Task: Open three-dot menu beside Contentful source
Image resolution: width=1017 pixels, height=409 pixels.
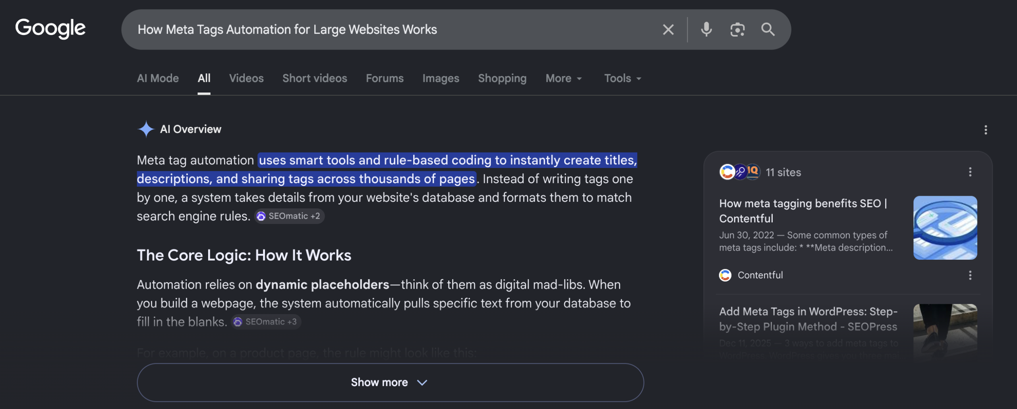Action: (x=970, y=275)
